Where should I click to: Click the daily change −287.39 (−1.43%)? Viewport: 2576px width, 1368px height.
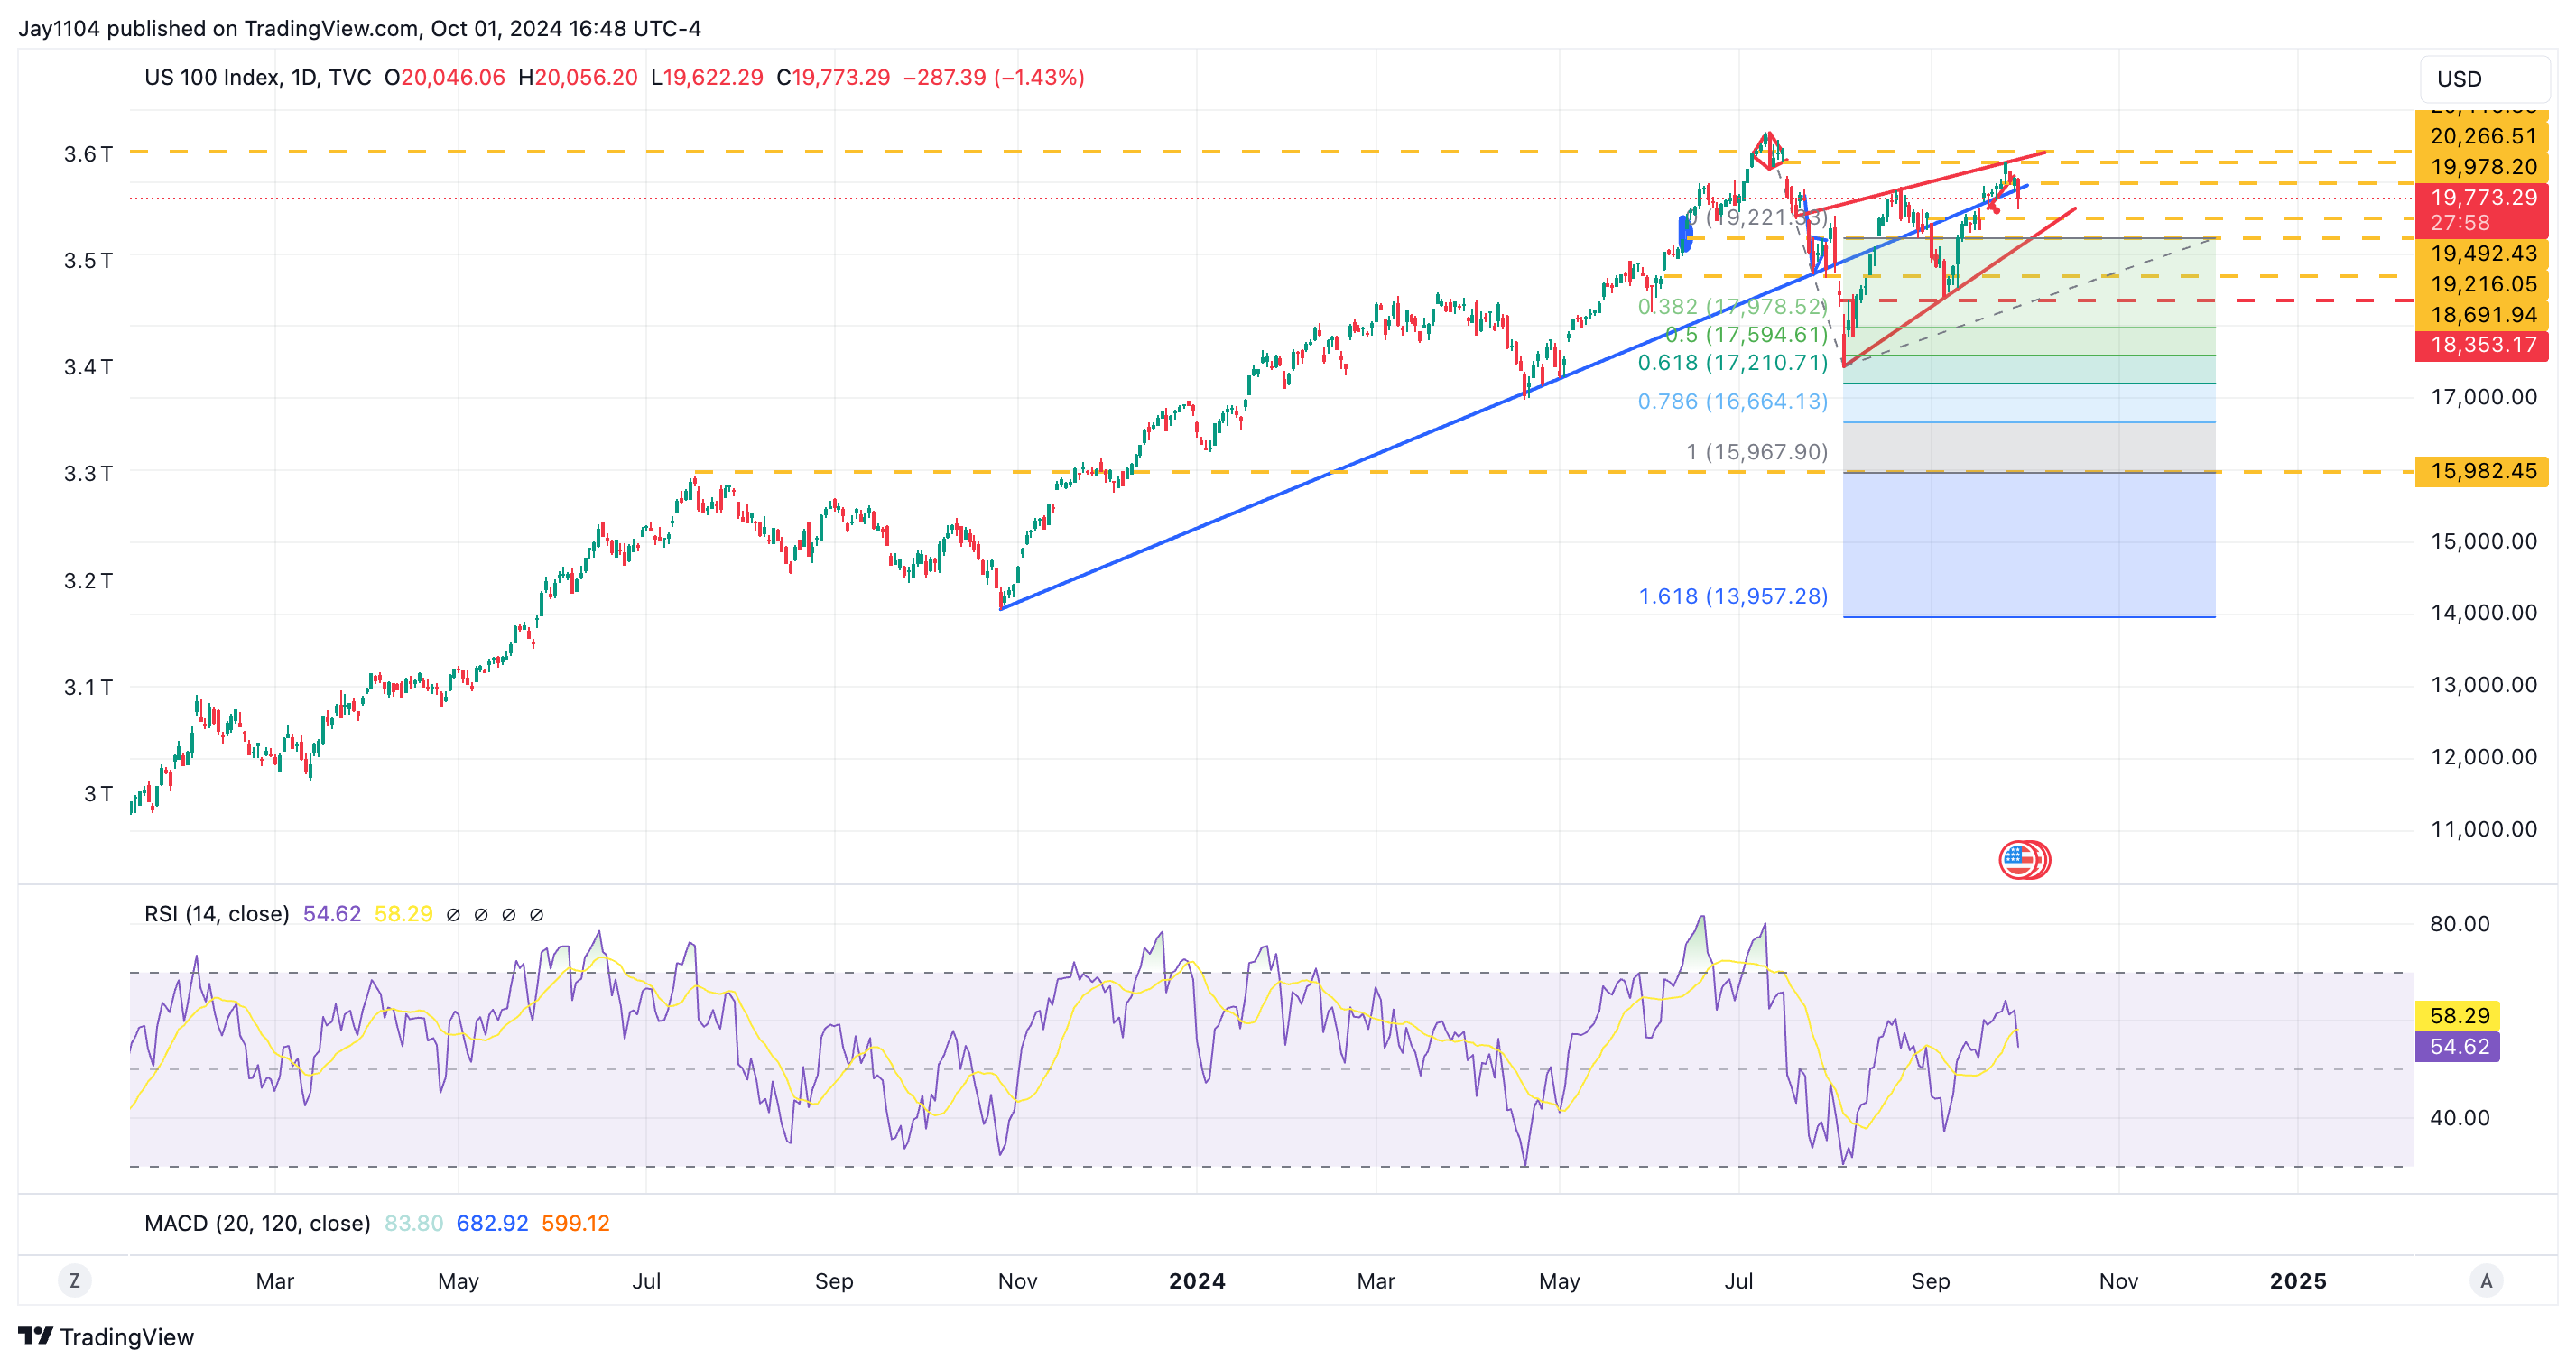pyautogui.click(x=994, y=77)
